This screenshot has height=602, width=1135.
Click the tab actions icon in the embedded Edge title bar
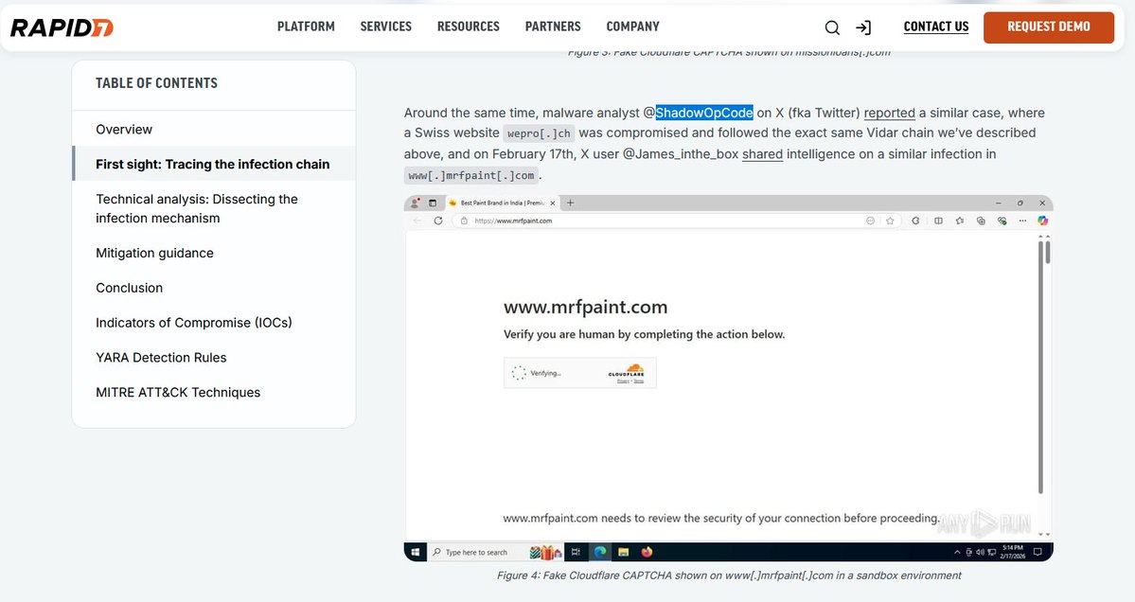(433, 204)
